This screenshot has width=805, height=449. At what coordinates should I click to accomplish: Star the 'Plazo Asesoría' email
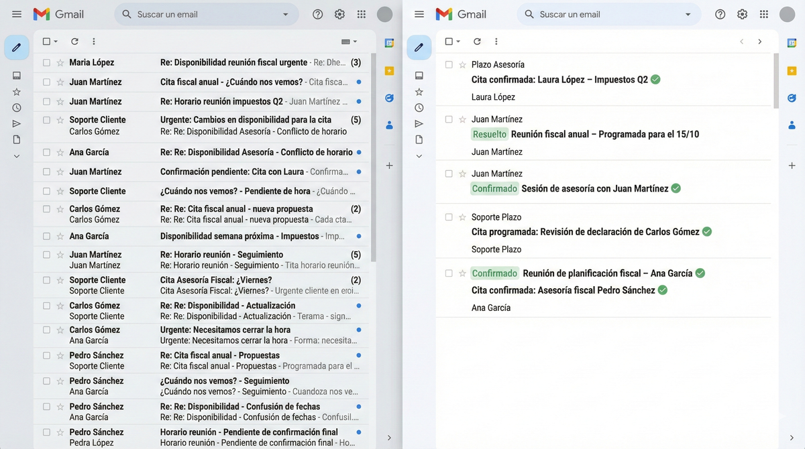click(462, 64)
